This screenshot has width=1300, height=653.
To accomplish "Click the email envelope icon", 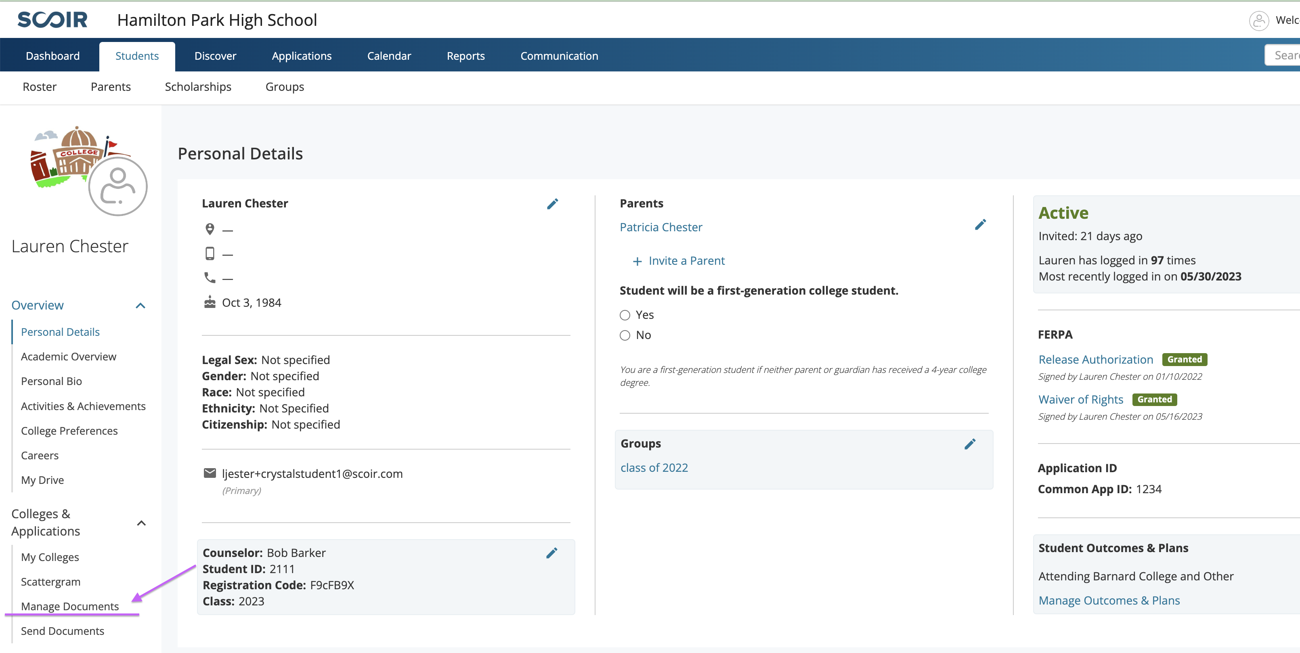I will [x=210, y=473].
